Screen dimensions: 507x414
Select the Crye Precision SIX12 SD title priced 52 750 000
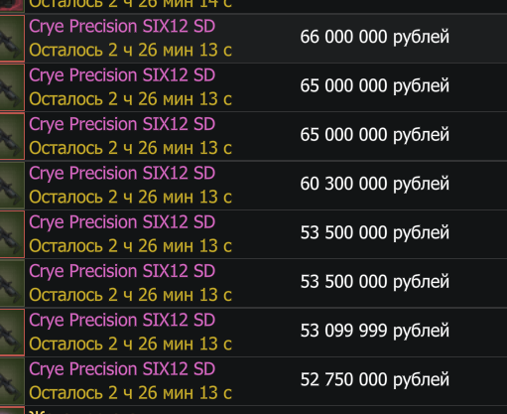pos(122,369)
